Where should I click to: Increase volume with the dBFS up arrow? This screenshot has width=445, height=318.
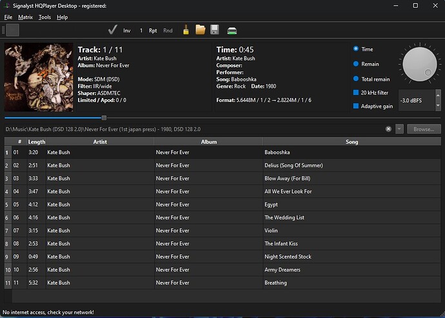tap(438, 95)
